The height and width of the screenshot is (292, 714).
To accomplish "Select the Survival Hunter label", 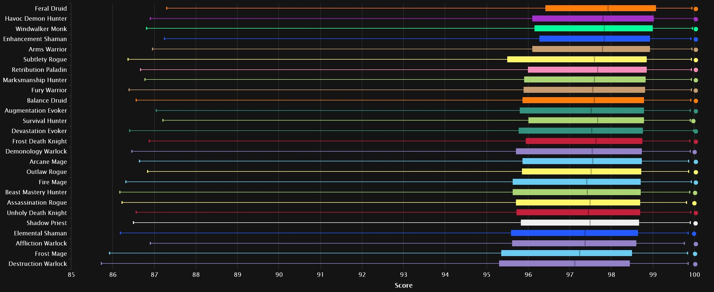I will pyautogui.click(x=45, y=121).
